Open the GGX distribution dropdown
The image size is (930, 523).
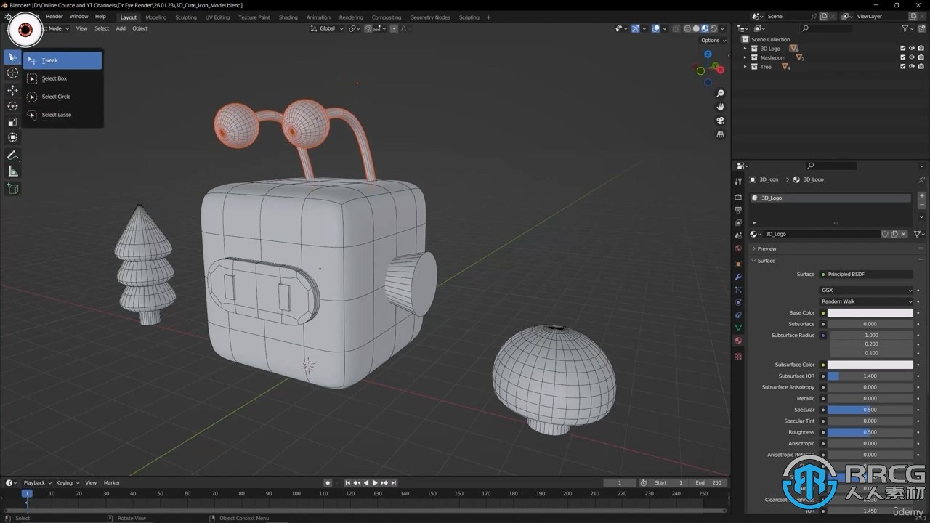pos(866,290)
